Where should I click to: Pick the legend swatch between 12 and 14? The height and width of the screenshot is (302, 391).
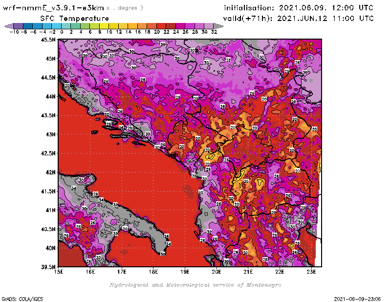tap(123, 26)
